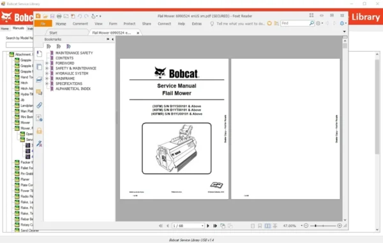
Task: Open search settings gear dropdown
Action: [319, 24]
